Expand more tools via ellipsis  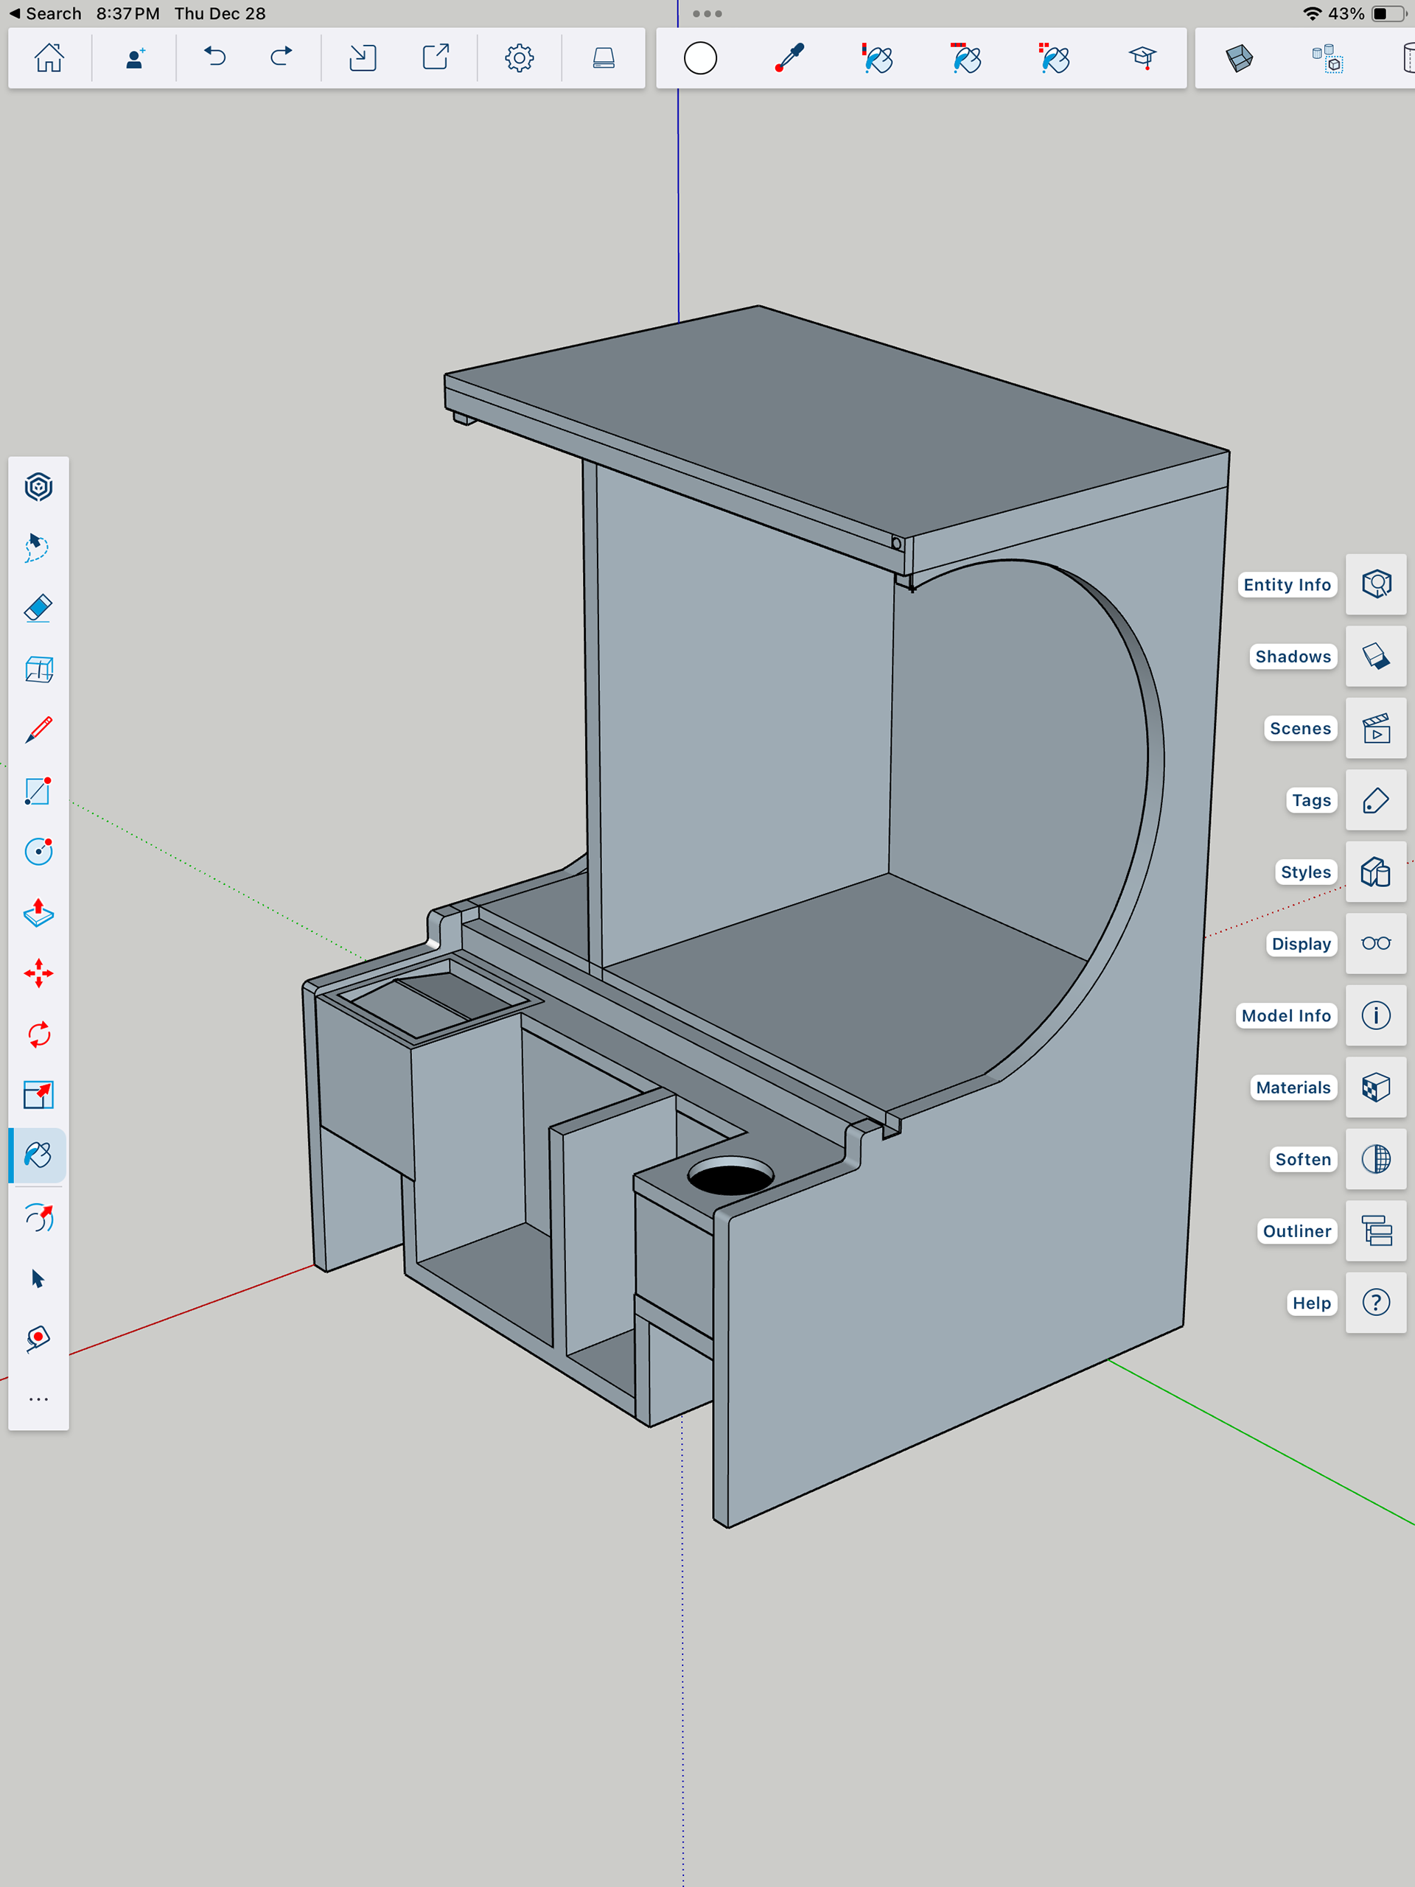[38, 1399]
